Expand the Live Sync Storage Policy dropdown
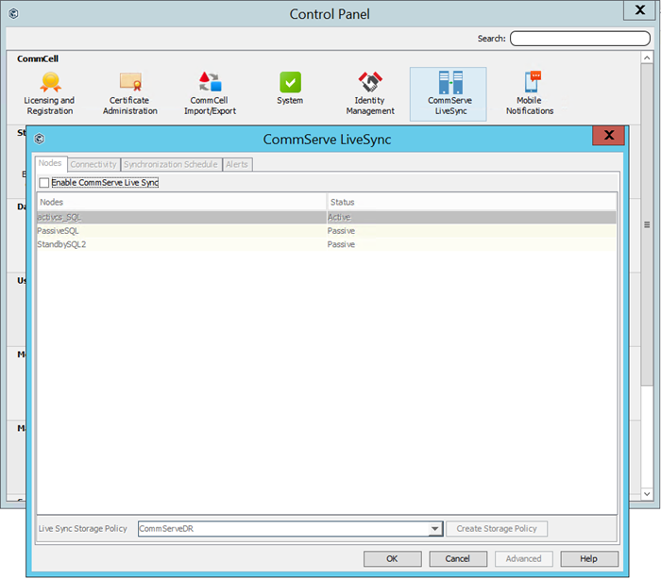 [434, 529]
